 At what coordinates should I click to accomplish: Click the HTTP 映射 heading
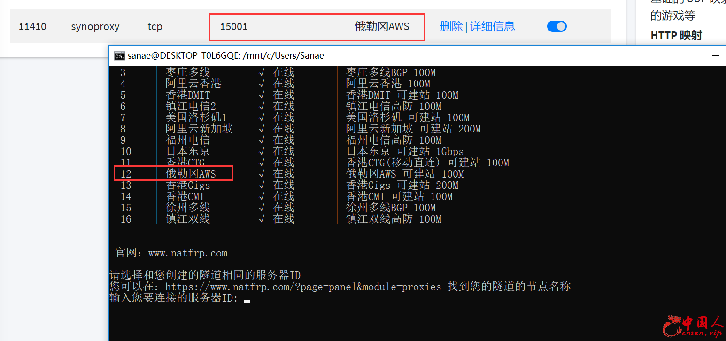676,35
